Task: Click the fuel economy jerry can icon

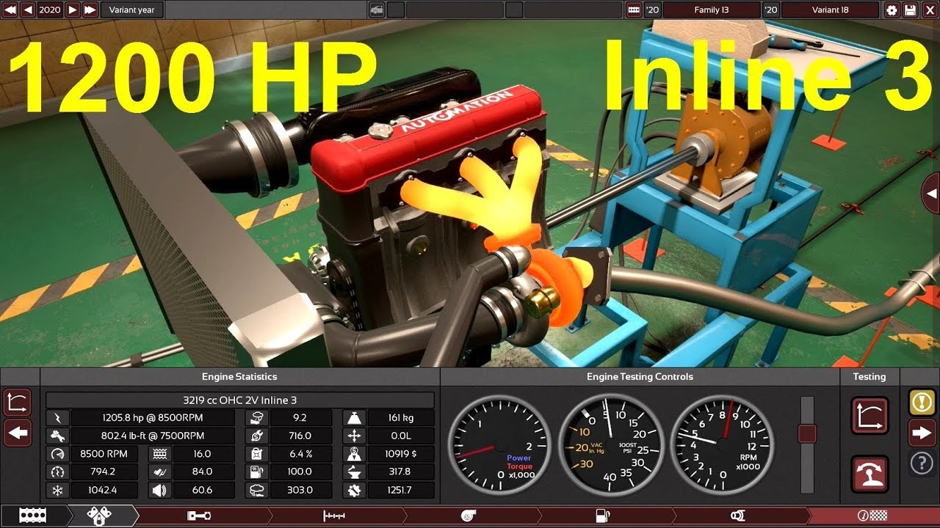Action: [257, 454]
